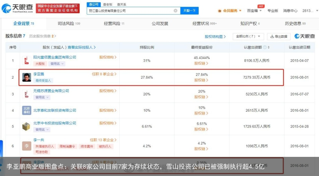Image resolution: width=319 pixels, height=176 pixels.
Task: Click the 被执行人 tag under 李一兵
Action: pos(105,147)
